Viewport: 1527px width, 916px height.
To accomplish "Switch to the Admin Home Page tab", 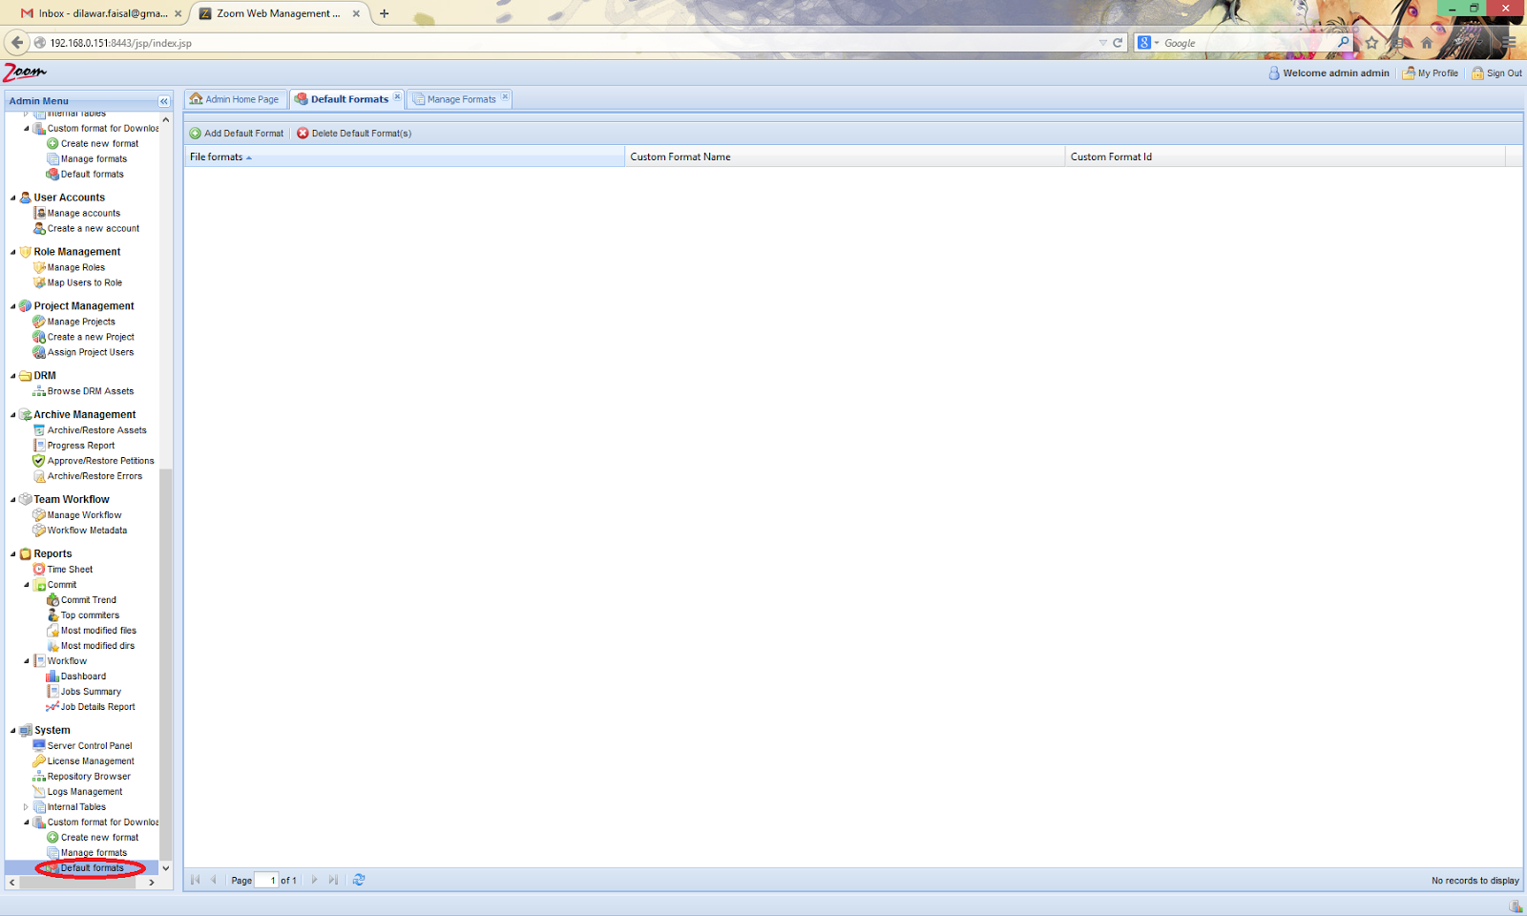I will (235, 99).
